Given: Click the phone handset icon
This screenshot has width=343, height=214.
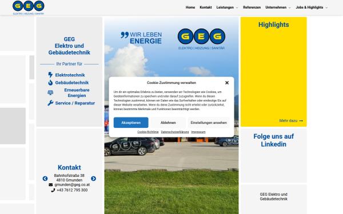Looking at the screenshot, I should pos(53,190).
